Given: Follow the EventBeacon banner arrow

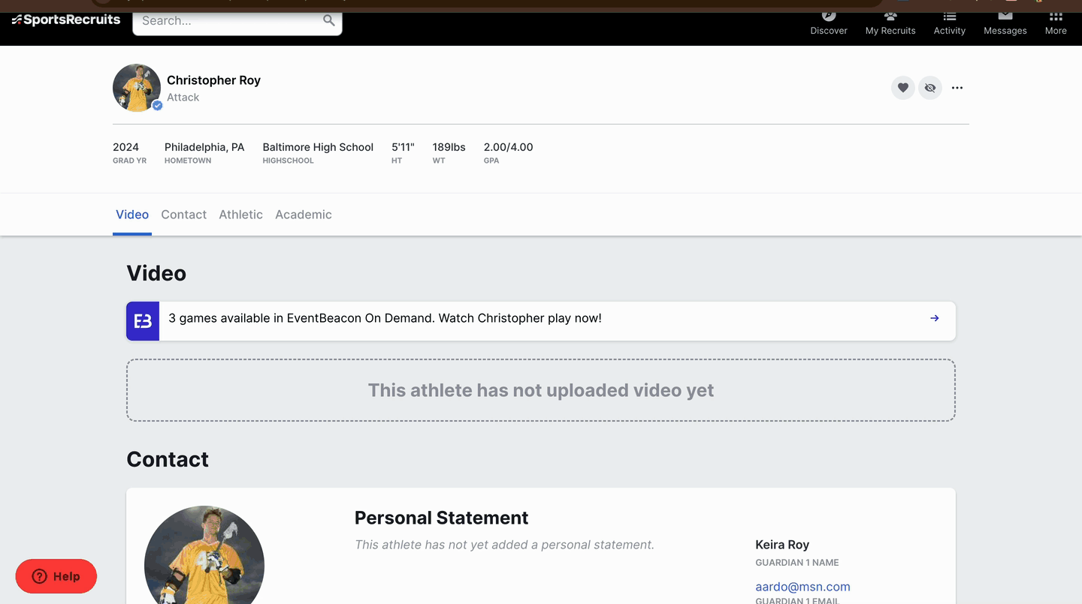Looking at the screenshot, I should click(935, 318).
